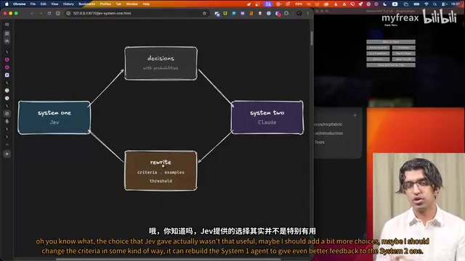Select the '.ai/introduction' entry
The height and width of the screenshot is (261, 465).
pos(329,133)
